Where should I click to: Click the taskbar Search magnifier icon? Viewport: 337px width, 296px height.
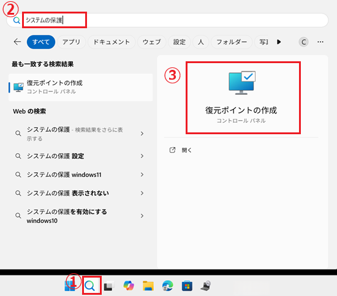point(89,286)
